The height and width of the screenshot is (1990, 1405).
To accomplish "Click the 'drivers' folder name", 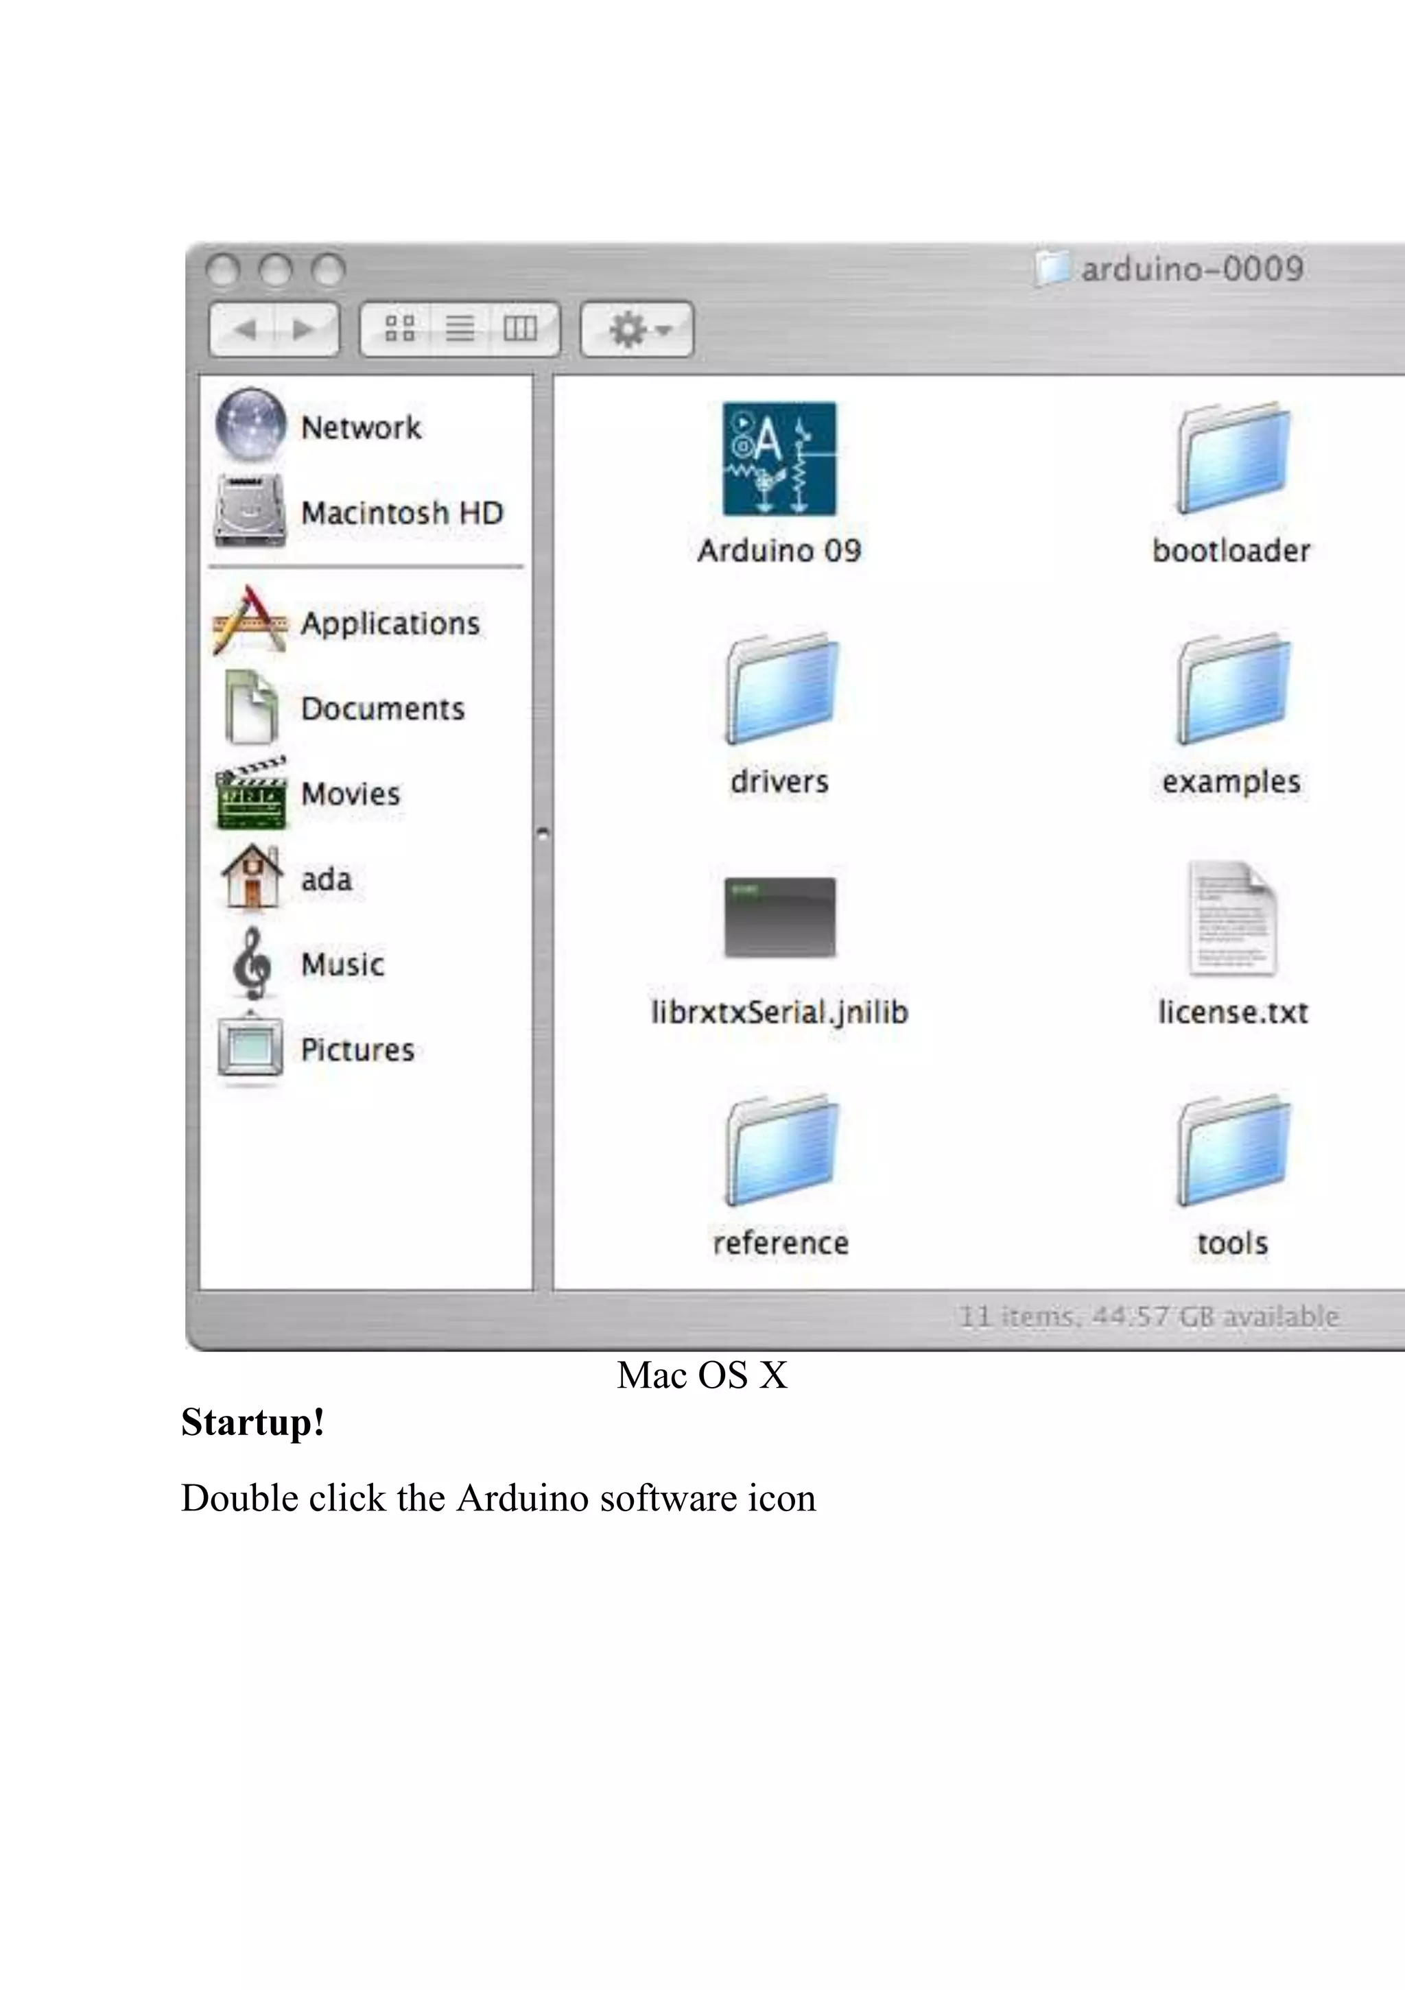I will pyautogui.click(x=779, y=782).
